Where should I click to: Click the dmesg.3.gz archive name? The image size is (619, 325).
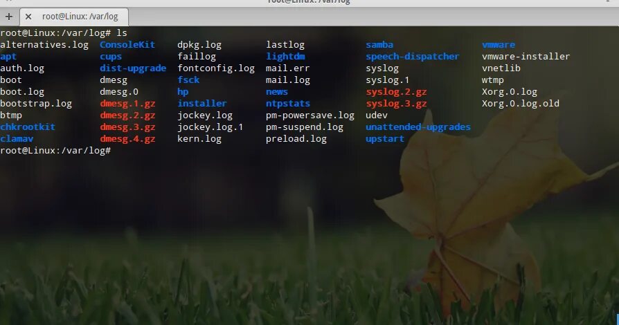pyautogui.click(x=127, y=127)
